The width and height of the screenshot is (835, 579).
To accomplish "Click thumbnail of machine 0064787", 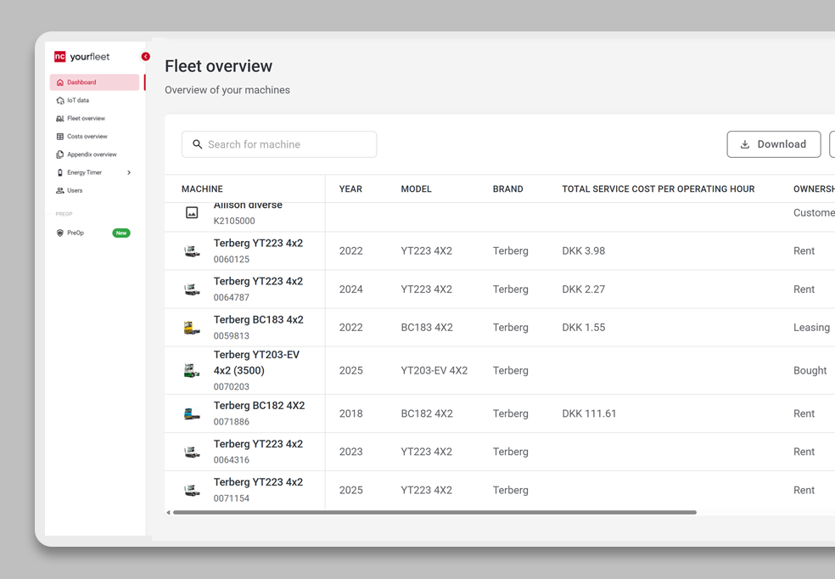I will pos(192,289).
